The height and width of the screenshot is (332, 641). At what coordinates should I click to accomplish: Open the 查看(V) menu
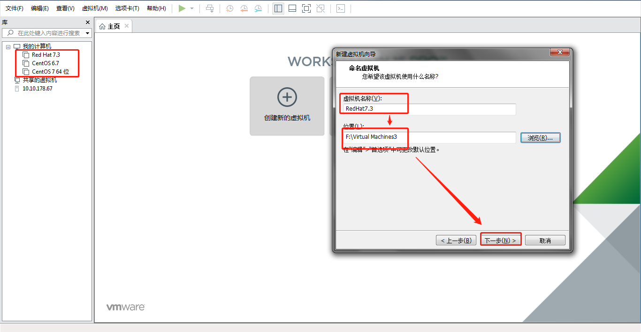pyautogui.click(x=65, y=8)
